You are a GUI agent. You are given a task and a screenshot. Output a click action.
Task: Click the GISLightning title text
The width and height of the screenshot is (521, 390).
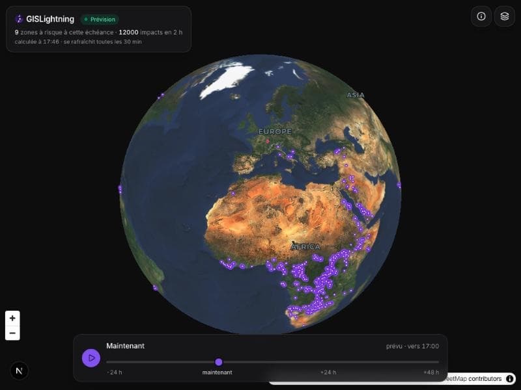(x=50, y=19)
